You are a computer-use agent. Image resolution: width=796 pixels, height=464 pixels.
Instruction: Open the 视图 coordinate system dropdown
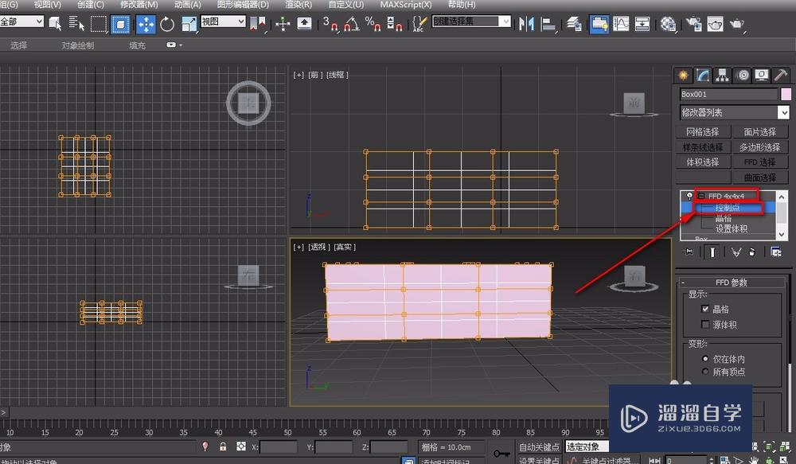coord(223,23)
